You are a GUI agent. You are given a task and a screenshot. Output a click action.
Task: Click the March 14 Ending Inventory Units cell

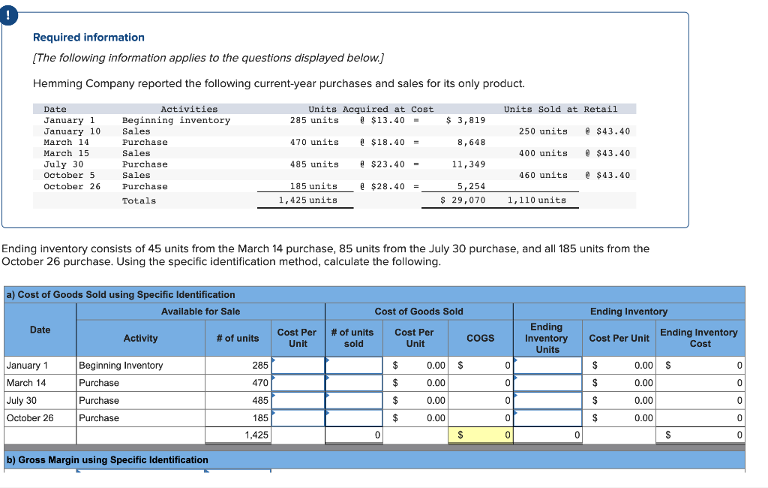tap(546, 383)
